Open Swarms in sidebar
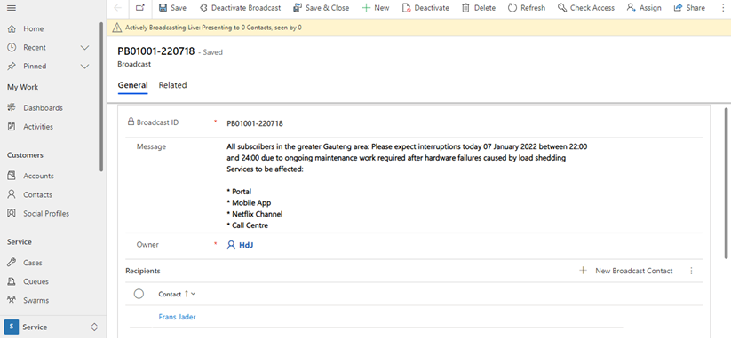The width and height of the screenshot is (731, 339). point(36,300)
